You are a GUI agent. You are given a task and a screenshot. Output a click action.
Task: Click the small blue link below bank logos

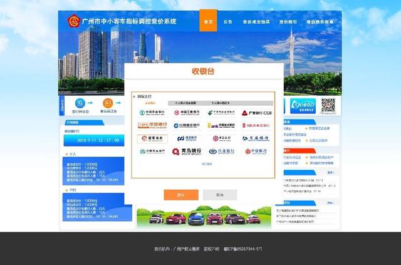(207, 164)
